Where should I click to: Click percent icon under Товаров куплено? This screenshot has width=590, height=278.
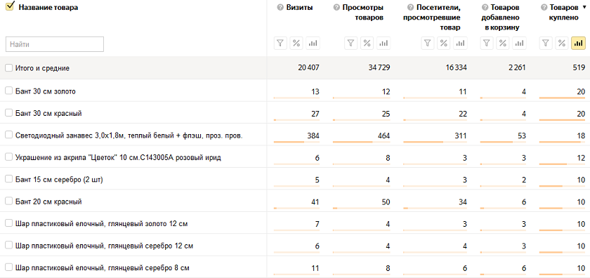(562, 44)
